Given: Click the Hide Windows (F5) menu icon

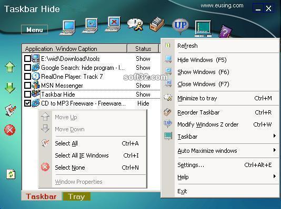Looking at the screenshot, I should coord(168,59).
